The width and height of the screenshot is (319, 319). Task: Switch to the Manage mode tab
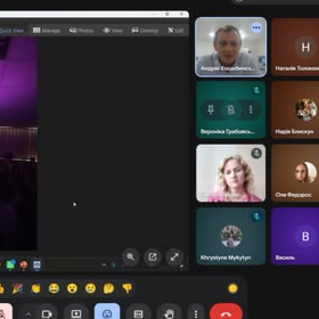[47, 31]
